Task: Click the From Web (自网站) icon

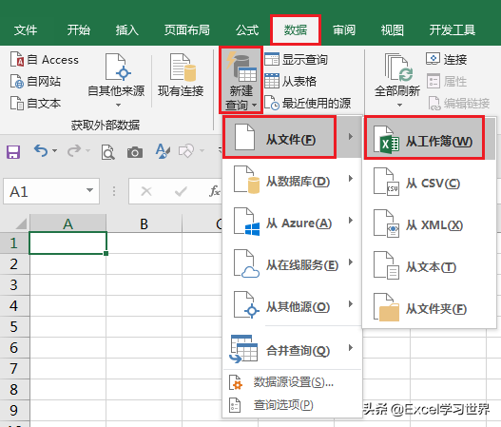Action: 16,81
